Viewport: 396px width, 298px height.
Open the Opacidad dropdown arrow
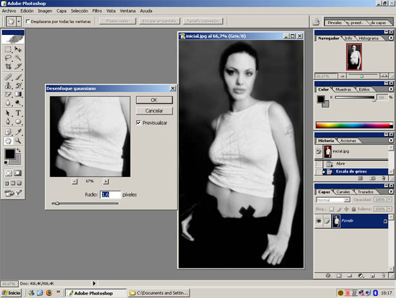click(x=390, y=200)
